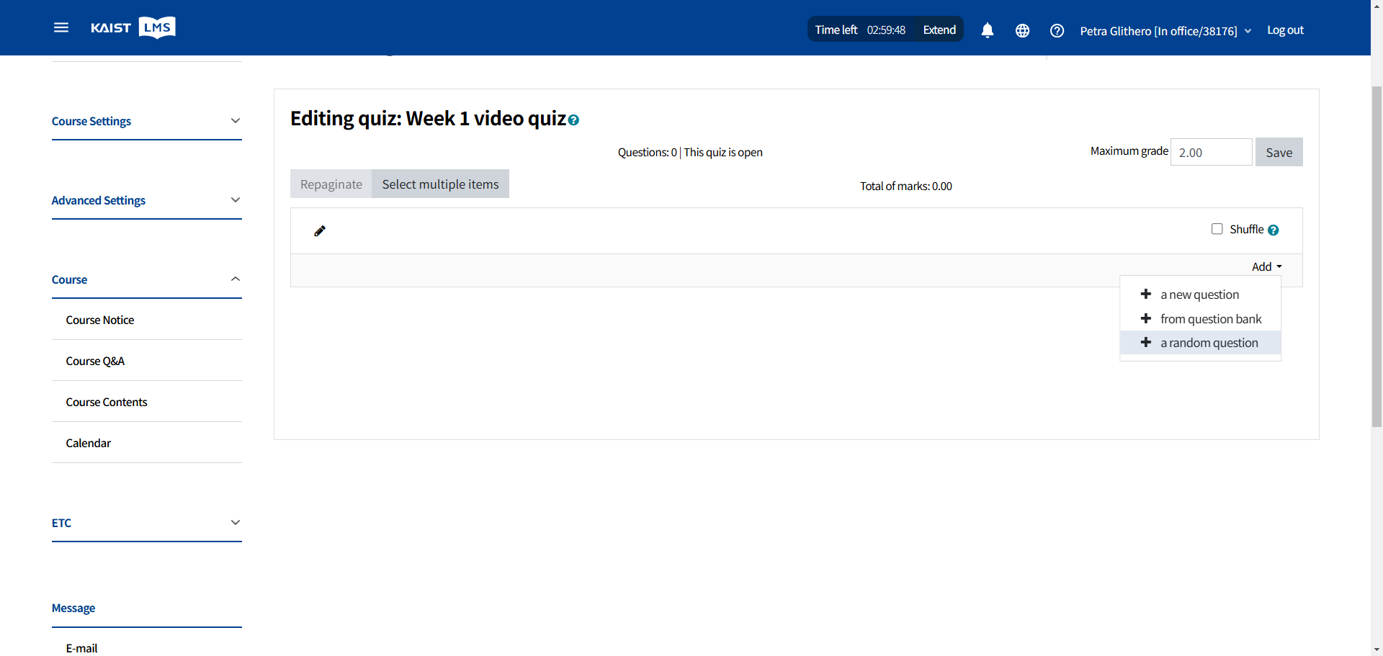Open the language globe selector
The height and width of the screenshot is (656, 1383).
tap(1022, 30)
